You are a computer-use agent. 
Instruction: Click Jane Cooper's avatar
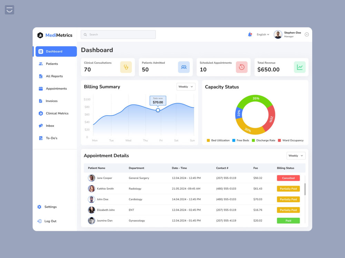tap(91, 178)
